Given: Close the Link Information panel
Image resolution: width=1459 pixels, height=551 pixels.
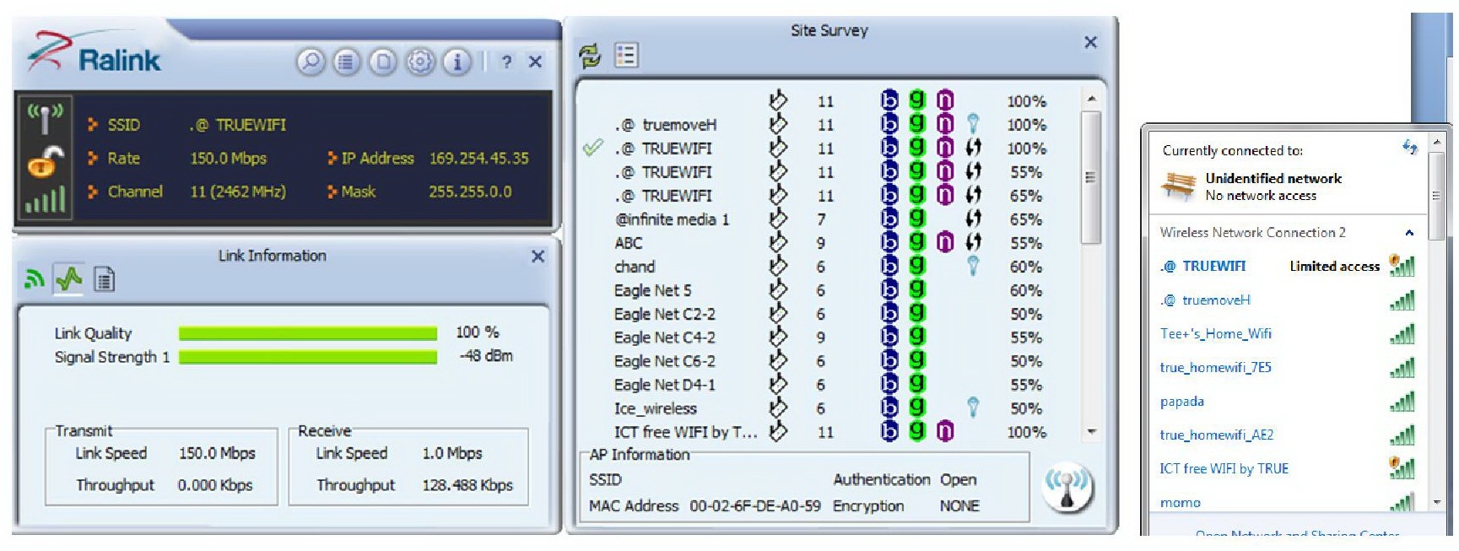Looking at the screenshot, I should [x=538, y=256].
